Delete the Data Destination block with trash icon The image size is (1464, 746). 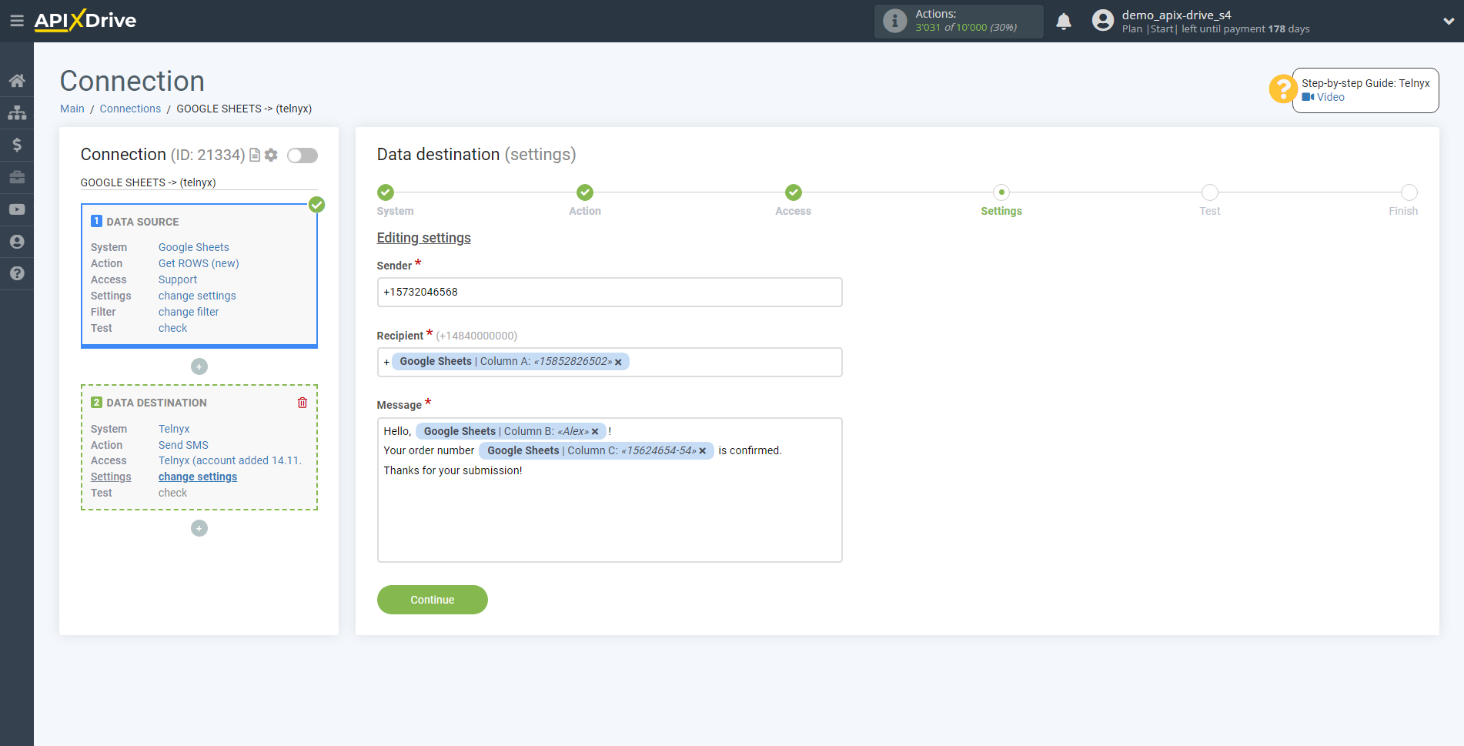[302, 403]
